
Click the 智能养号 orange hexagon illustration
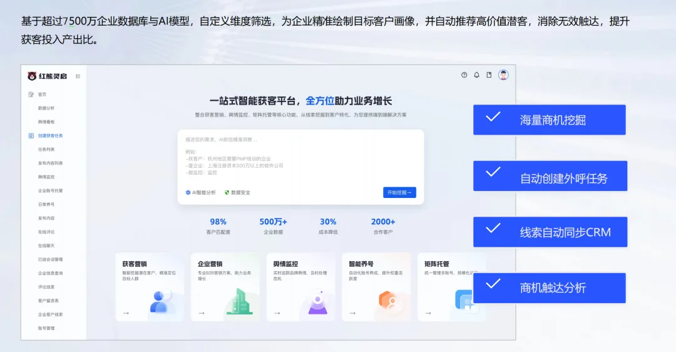coord(389,301)
